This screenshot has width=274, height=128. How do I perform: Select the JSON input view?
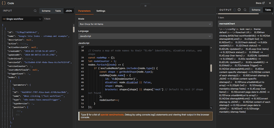(x=69, y=11)
